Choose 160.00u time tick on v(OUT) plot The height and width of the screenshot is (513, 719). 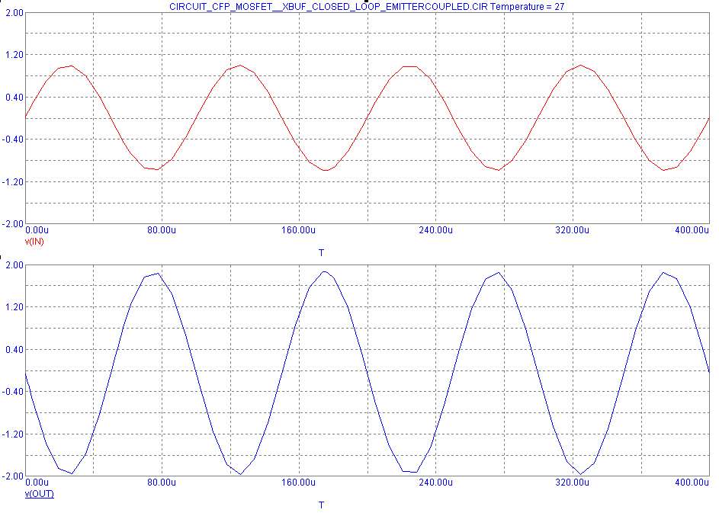(298, 483)
